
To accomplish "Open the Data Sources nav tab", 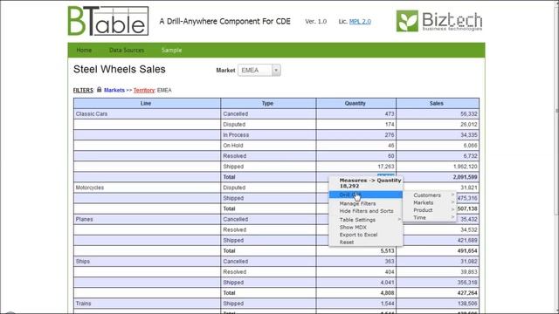I will tap(127, 51).
